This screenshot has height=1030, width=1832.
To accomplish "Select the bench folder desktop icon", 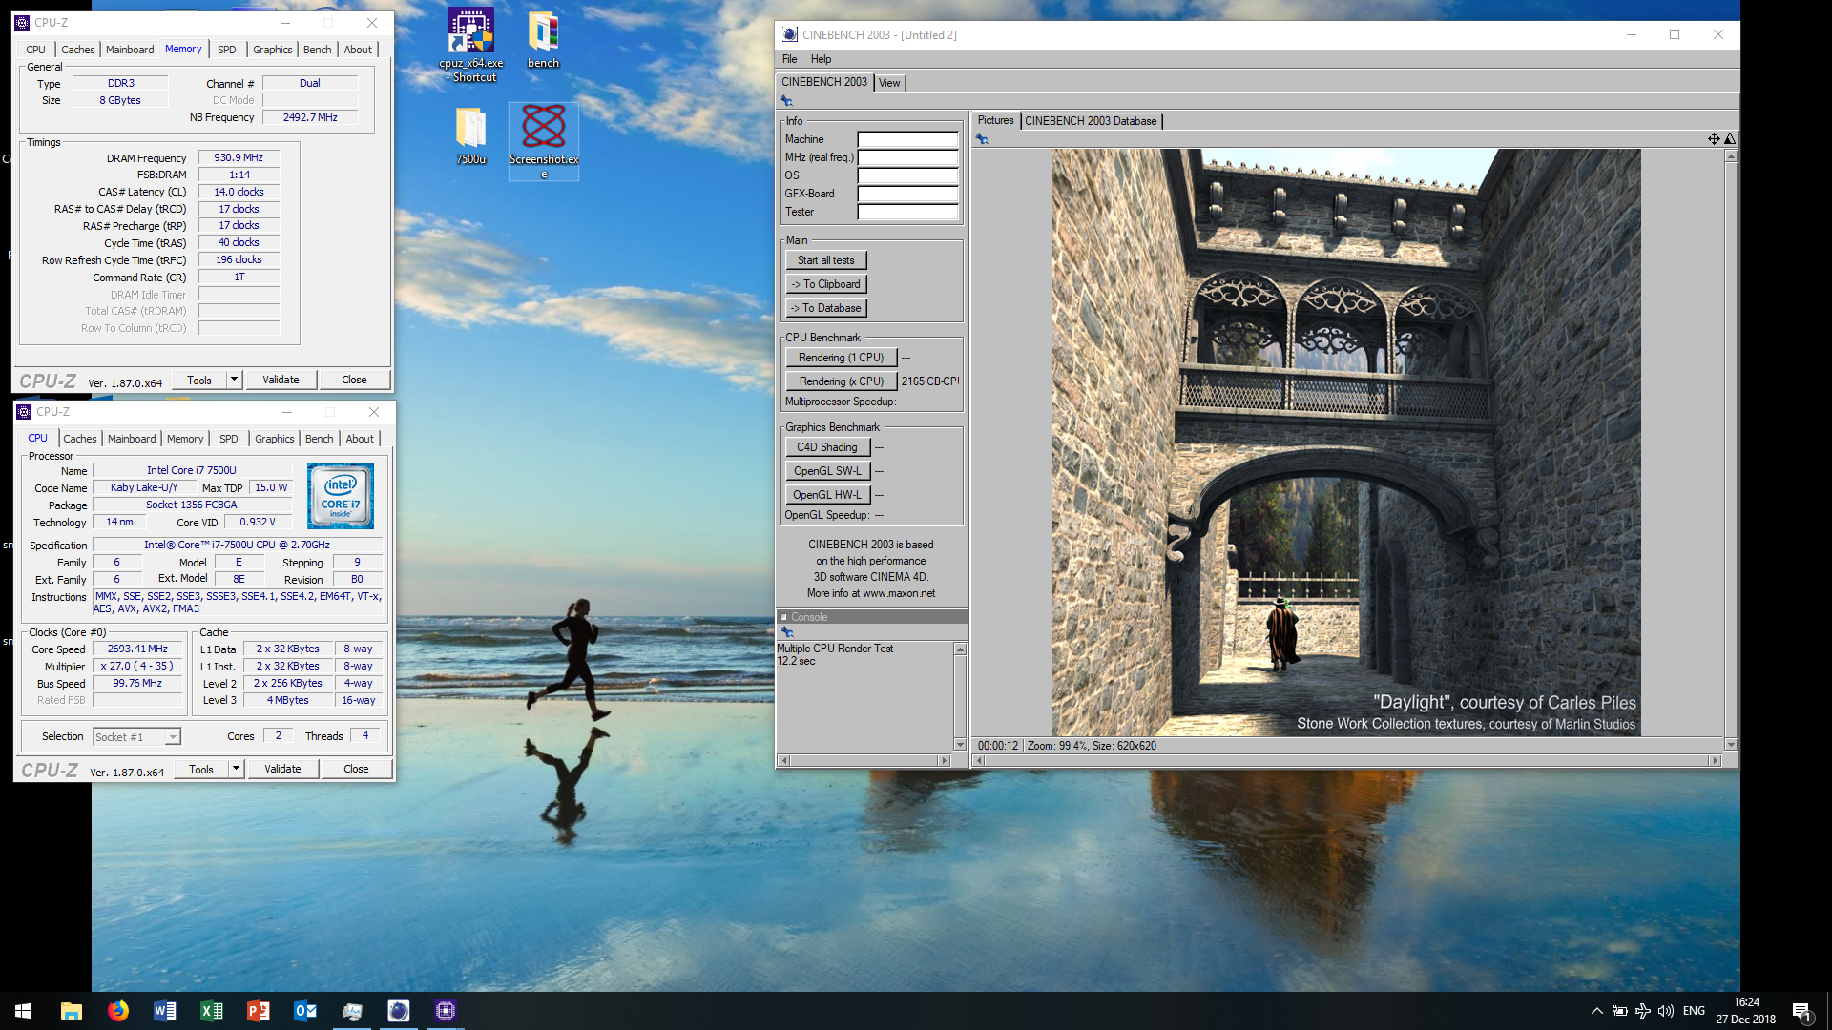I will [x=543, y=40].
